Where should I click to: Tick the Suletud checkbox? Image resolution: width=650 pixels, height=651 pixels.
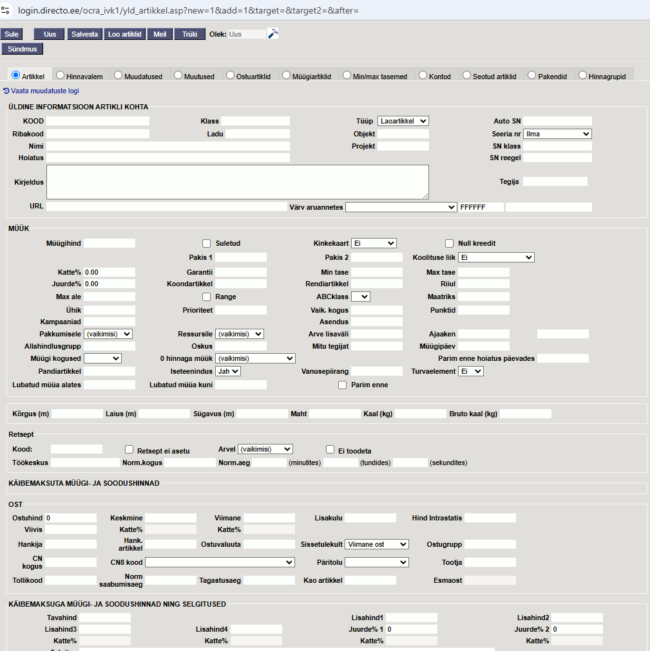pyautogui.click(x=207, y=243)
